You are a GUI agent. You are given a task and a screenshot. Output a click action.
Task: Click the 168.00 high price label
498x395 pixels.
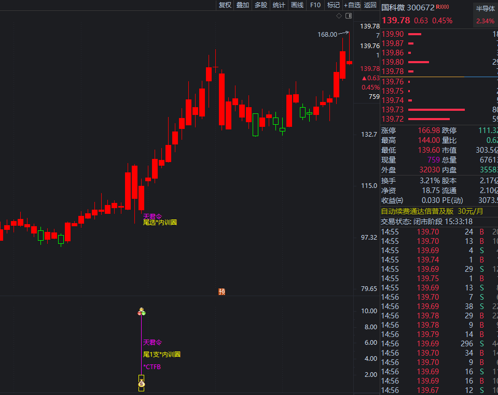point(327,35)
